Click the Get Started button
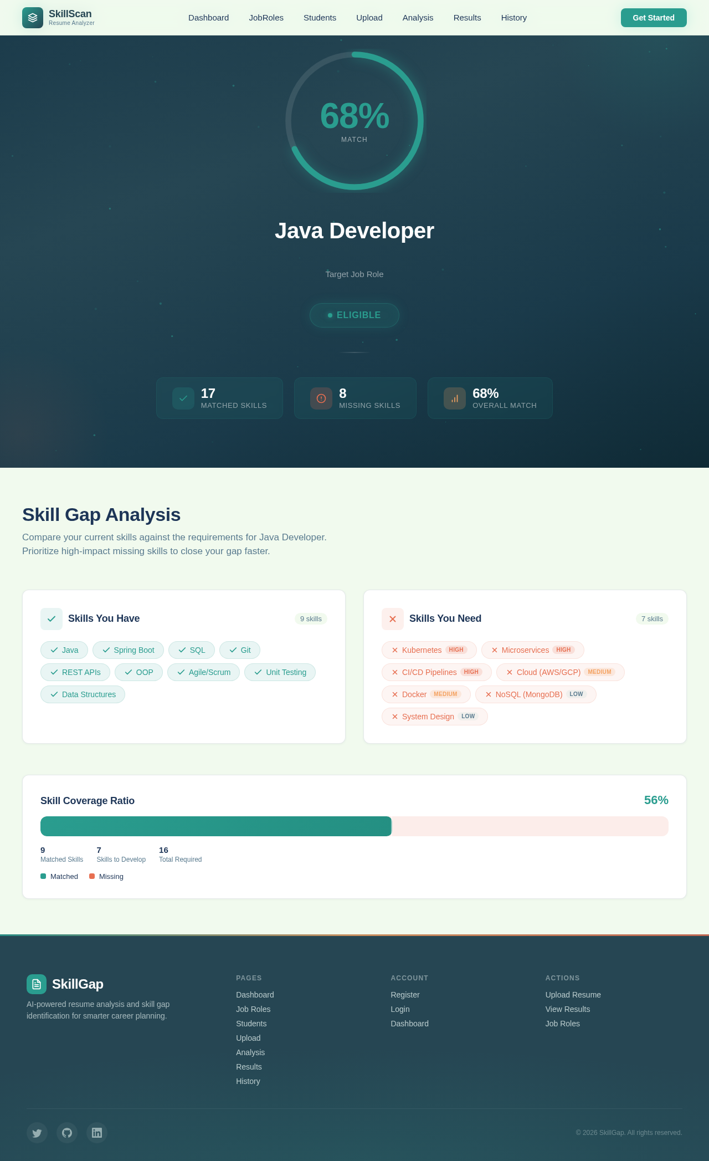 [x=654, y=18]
